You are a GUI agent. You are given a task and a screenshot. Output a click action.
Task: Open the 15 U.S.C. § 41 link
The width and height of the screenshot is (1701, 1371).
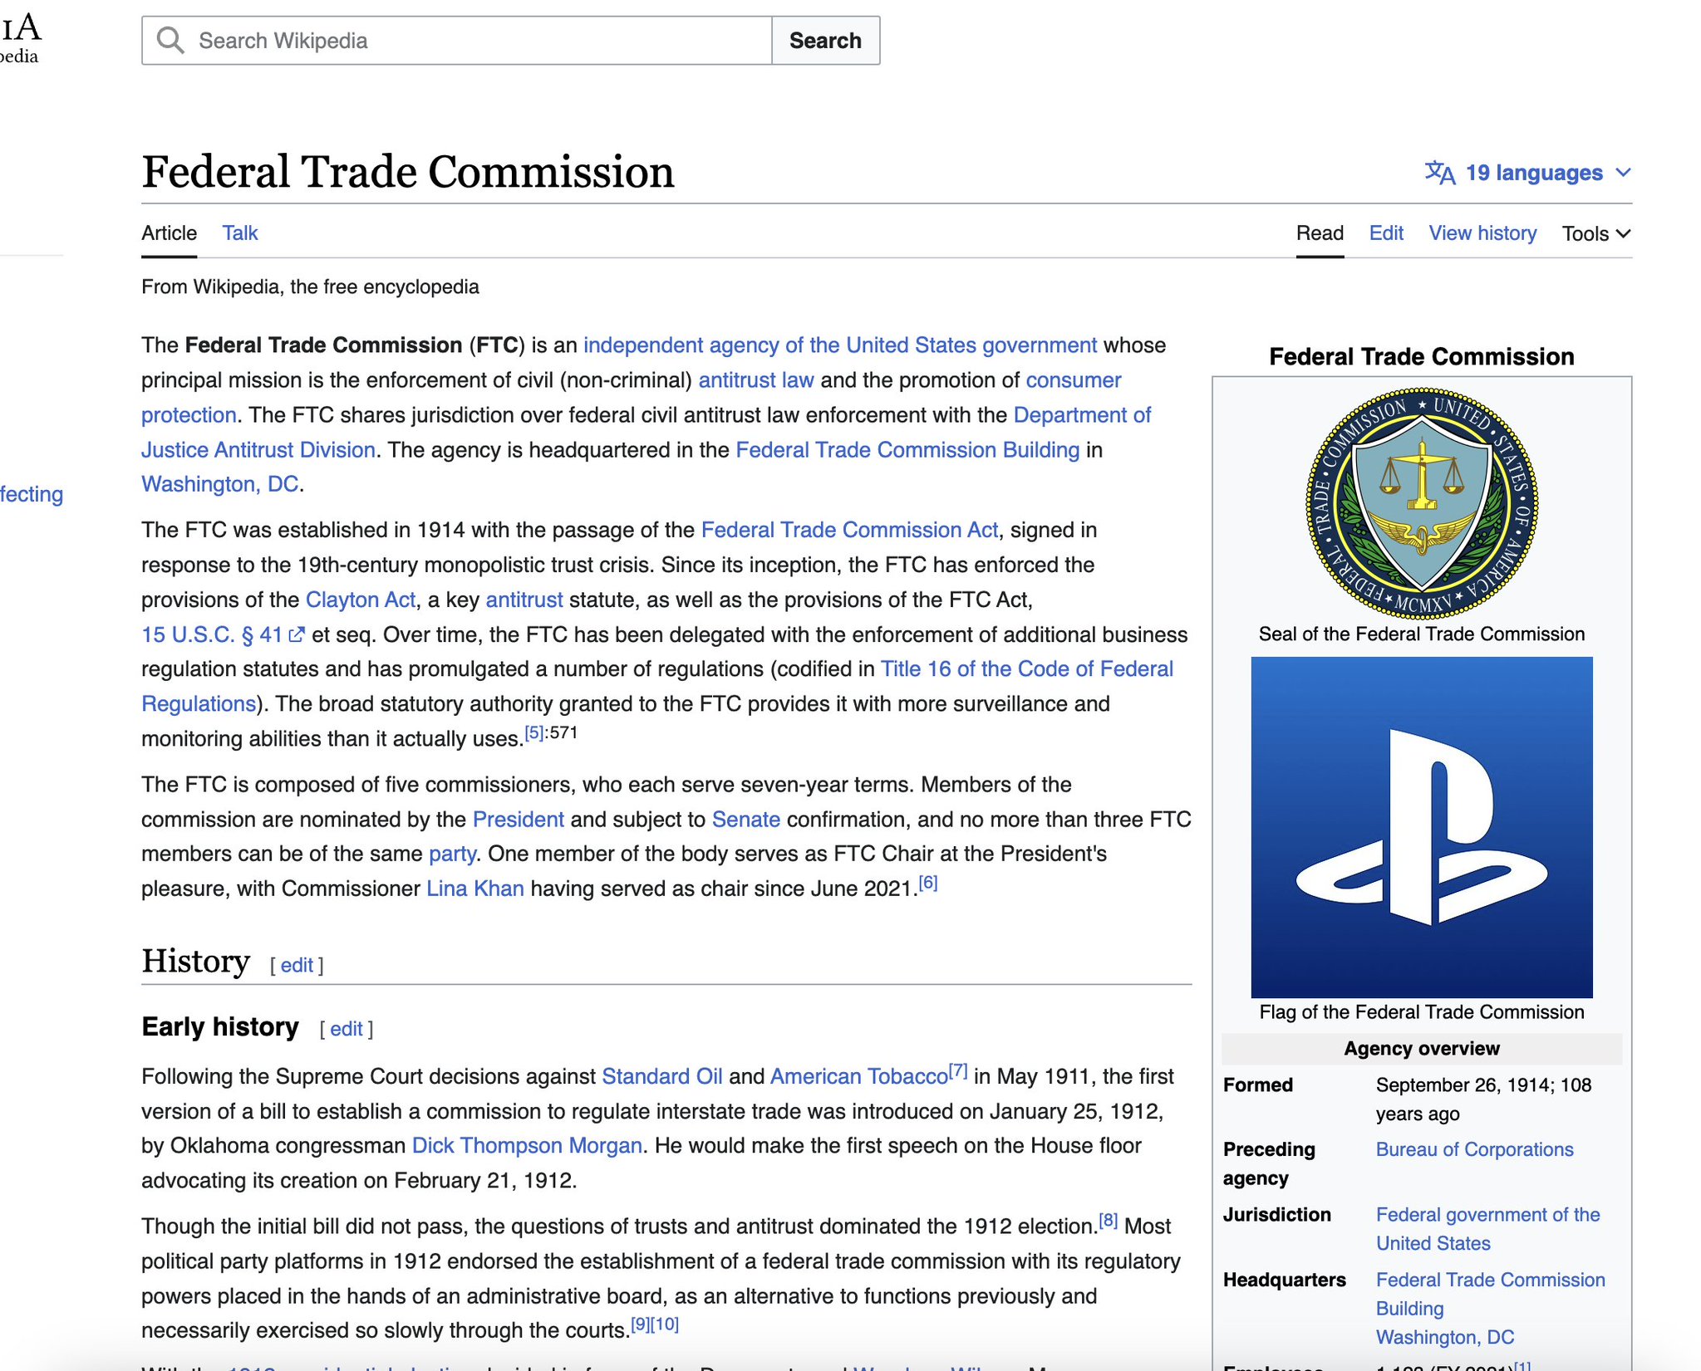[212, 635]
